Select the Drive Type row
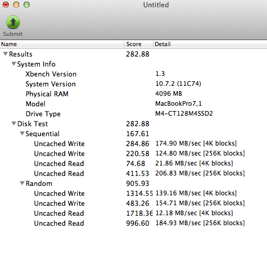Viewport: 267px width, 265px height. [x=133, y=114]
